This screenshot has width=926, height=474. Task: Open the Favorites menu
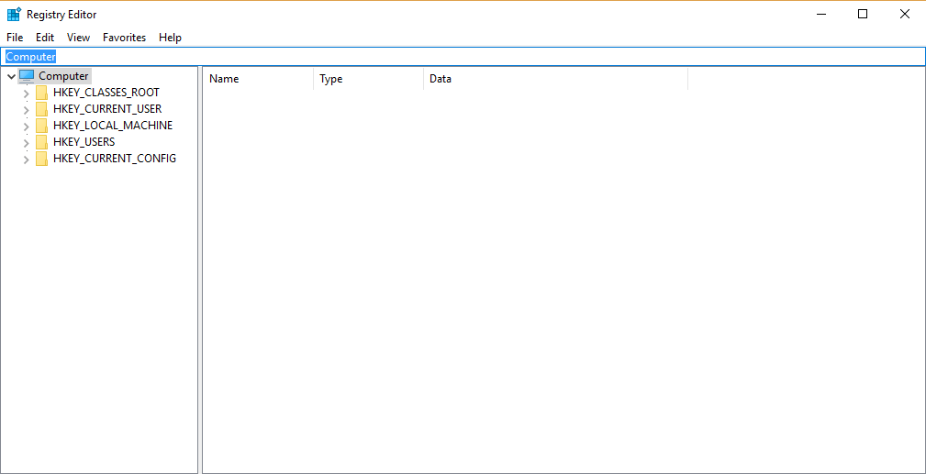pos(124,38)
